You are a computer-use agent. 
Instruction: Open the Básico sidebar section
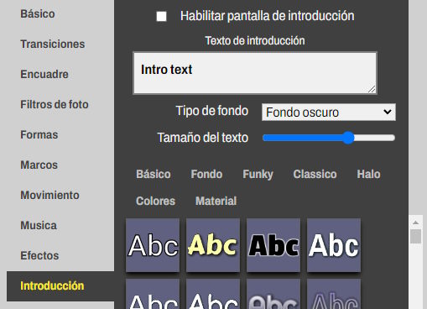[38, 13]
